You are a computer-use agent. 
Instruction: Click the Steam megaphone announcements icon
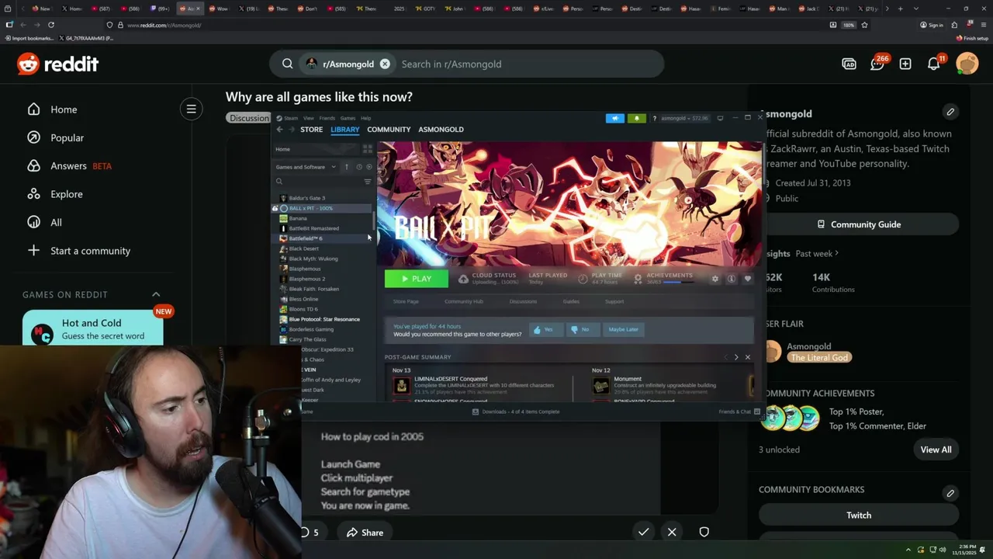[x=614, y=118]
